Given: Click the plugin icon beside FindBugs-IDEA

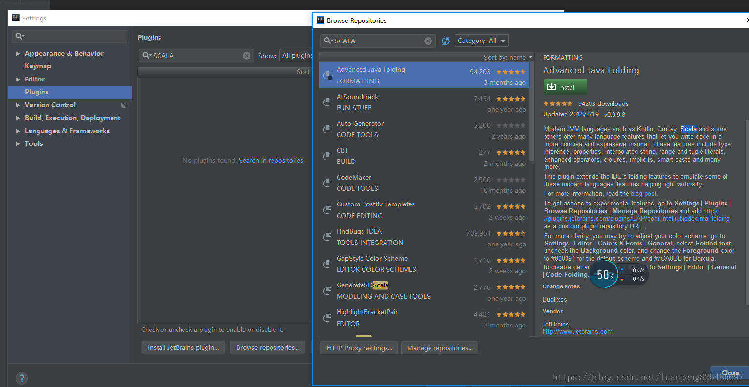Looking at the screenshot, I should pyautogui.click(x=328, y=237).
